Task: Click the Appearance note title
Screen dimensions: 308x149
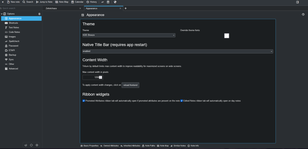Action: click(96, 15)
